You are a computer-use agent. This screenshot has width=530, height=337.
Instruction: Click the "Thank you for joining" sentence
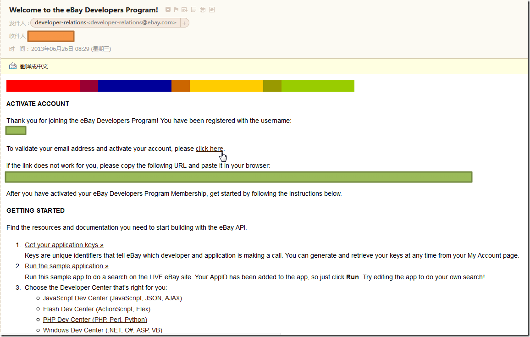click(149, 121)
